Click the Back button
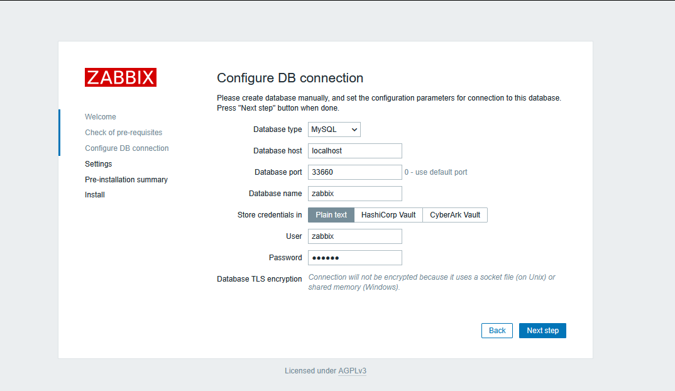 tap(497, 330)
